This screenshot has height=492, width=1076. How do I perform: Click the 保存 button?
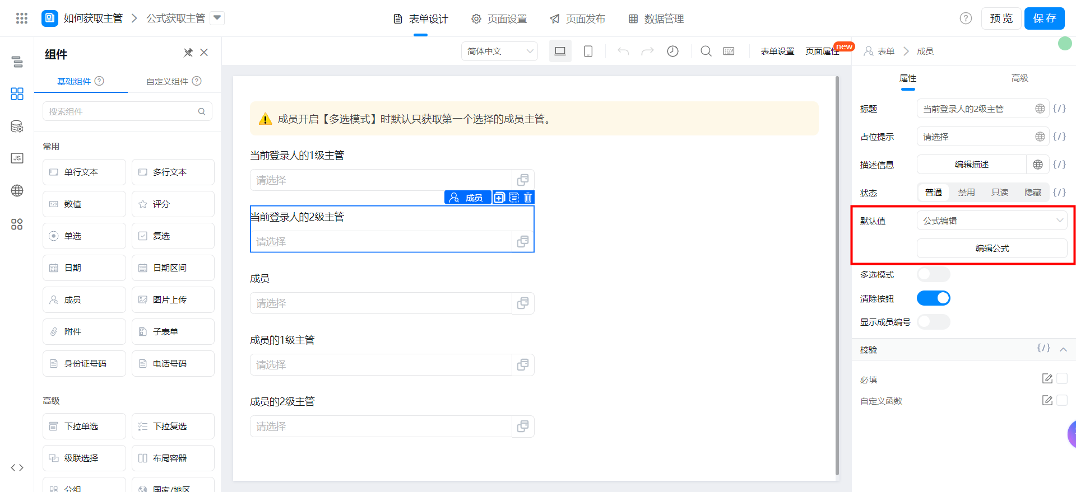click(x=1045, y=18)
